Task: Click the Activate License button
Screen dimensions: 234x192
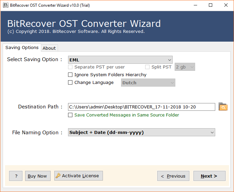Action: [x=78, y=176]
